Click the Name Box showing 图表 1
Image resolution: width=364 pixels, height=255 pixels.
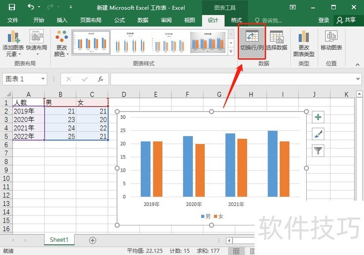tap(22, 79)
